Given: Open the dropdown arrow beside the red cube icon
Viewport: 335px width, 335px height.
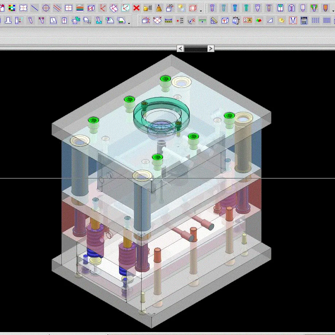Looking at the screenshot, I should 201,10.
